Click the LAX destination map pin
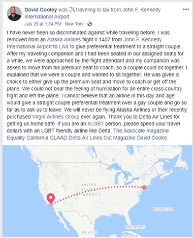The height and width of the screenshot is (238, 193). pos(51,199)
